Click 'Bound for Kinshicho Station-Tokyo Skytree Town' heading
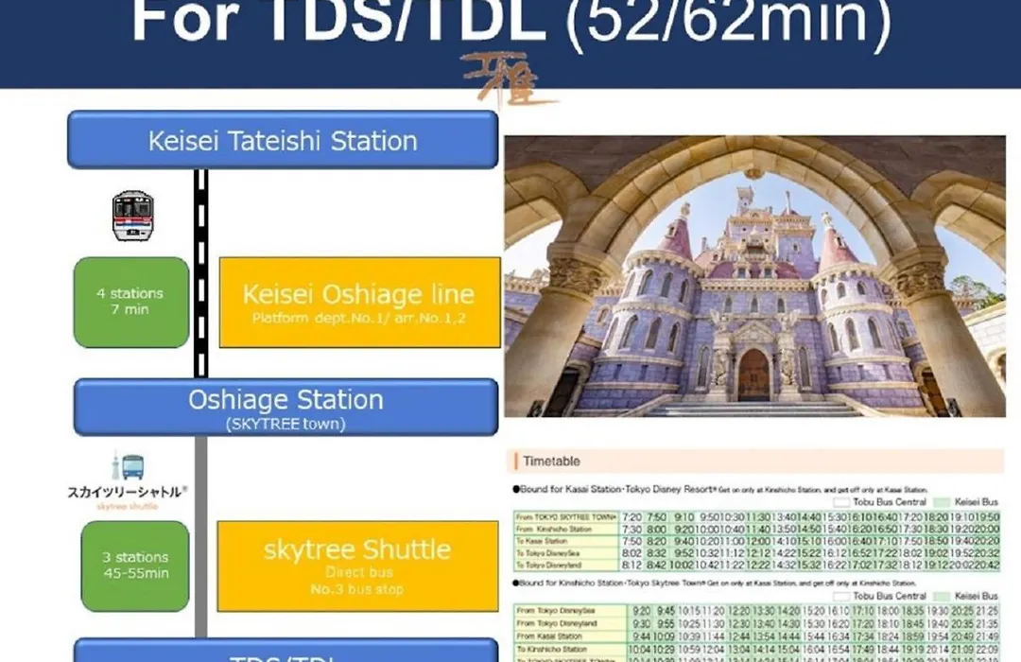 [607, 584]
